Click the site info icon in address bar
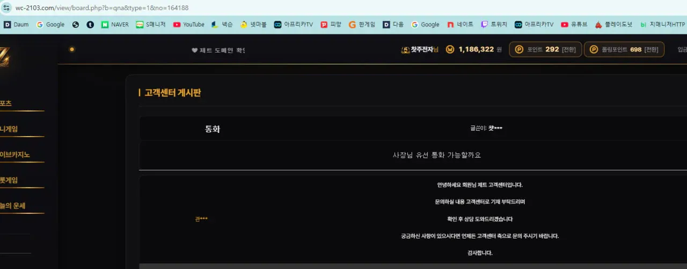 7,8
